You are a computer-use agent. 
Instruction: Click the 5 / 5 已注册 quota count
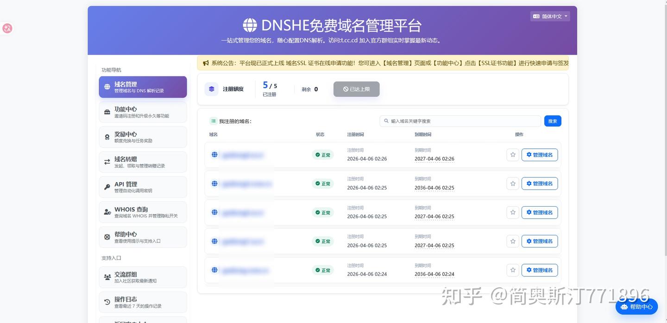click(270, 89)
